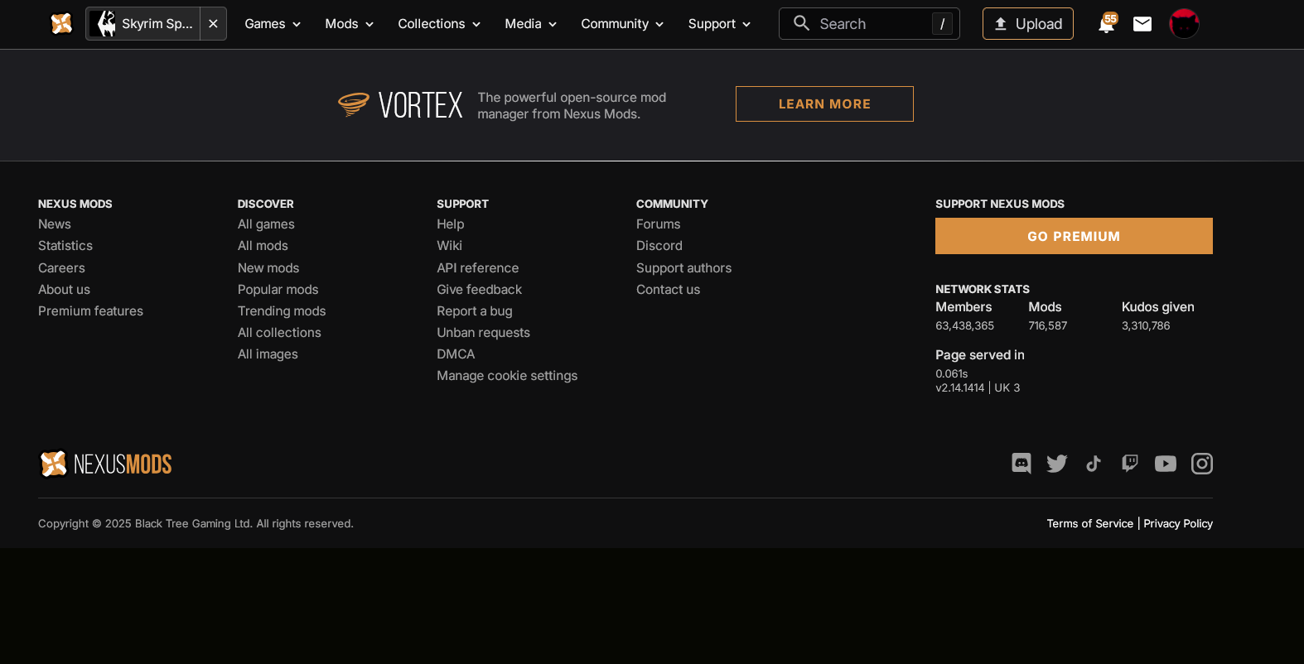Screen dimensions: 1304x664
Task: Click the Upload button
Action: (1028, 24)
